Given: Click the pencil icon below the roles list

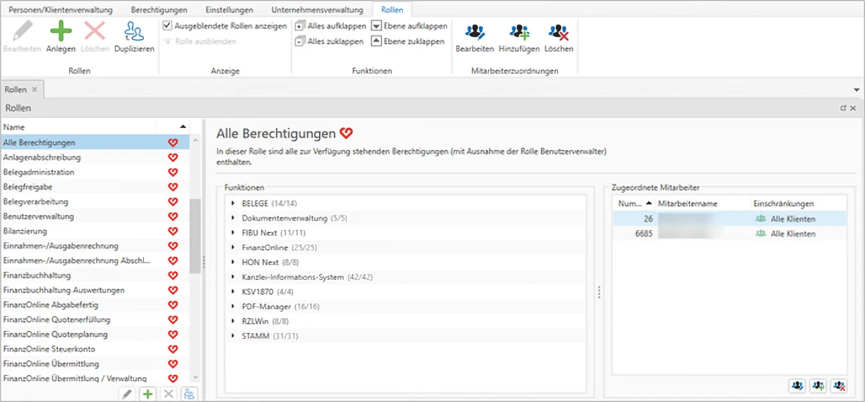Looking at the screenshot, I should click(127, 393).
